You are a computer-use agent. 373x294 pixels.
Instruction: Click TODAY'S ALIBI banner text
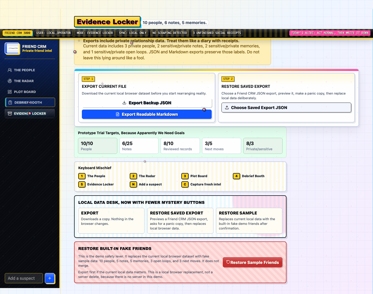click(330, 33)
